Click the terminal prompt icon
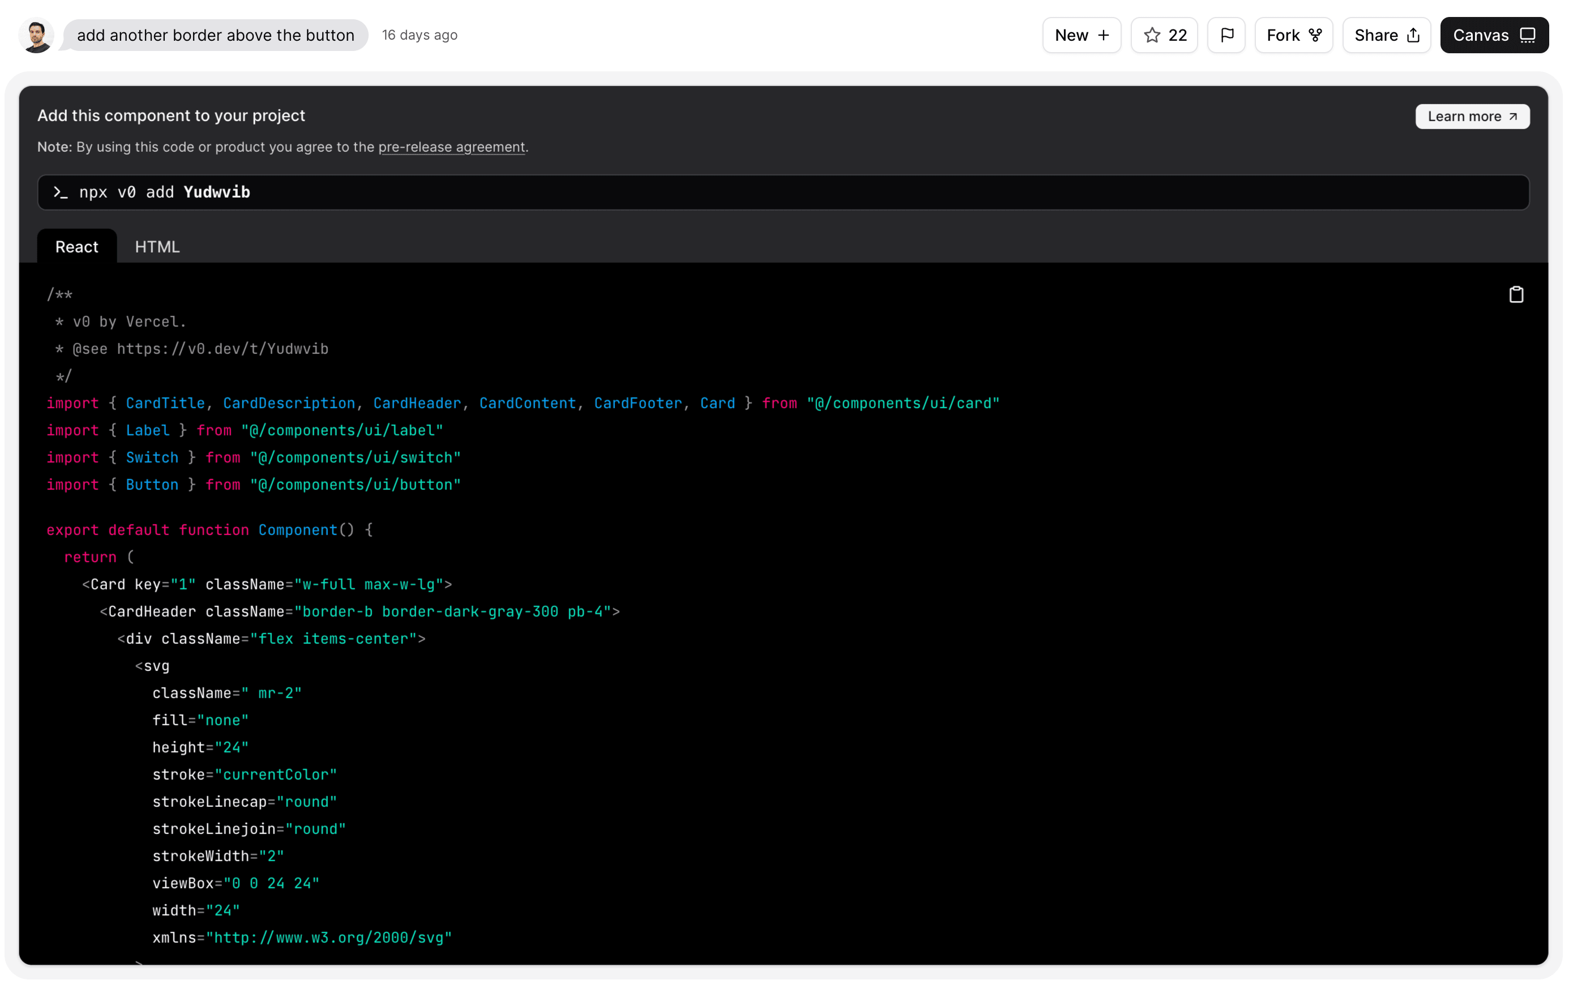 [x=61, y=192]
